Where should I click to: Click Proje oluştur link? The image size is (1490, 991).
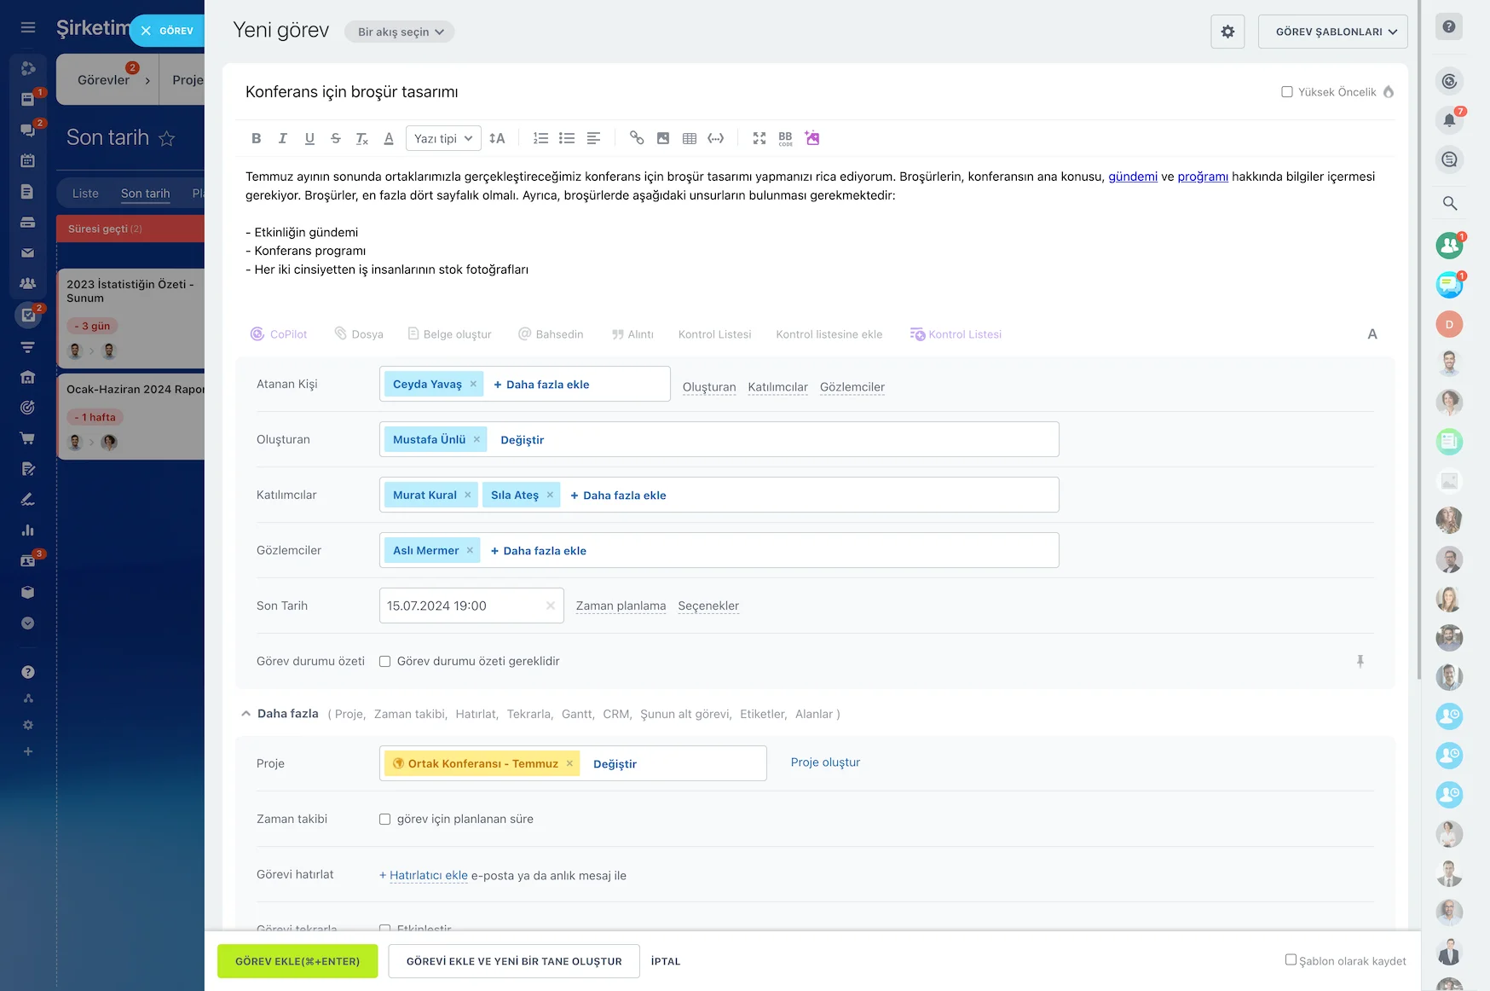point(825,762)
